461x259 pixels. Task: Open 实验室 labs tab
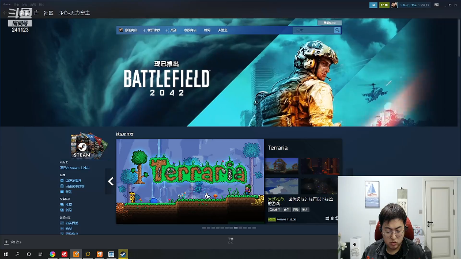pos(222,31)
